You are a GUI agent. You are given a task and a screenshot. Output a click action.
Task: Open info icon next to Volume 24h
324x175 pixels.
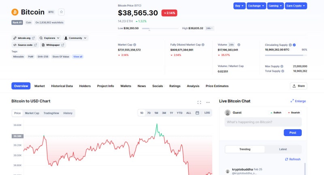tap(239, 45)
